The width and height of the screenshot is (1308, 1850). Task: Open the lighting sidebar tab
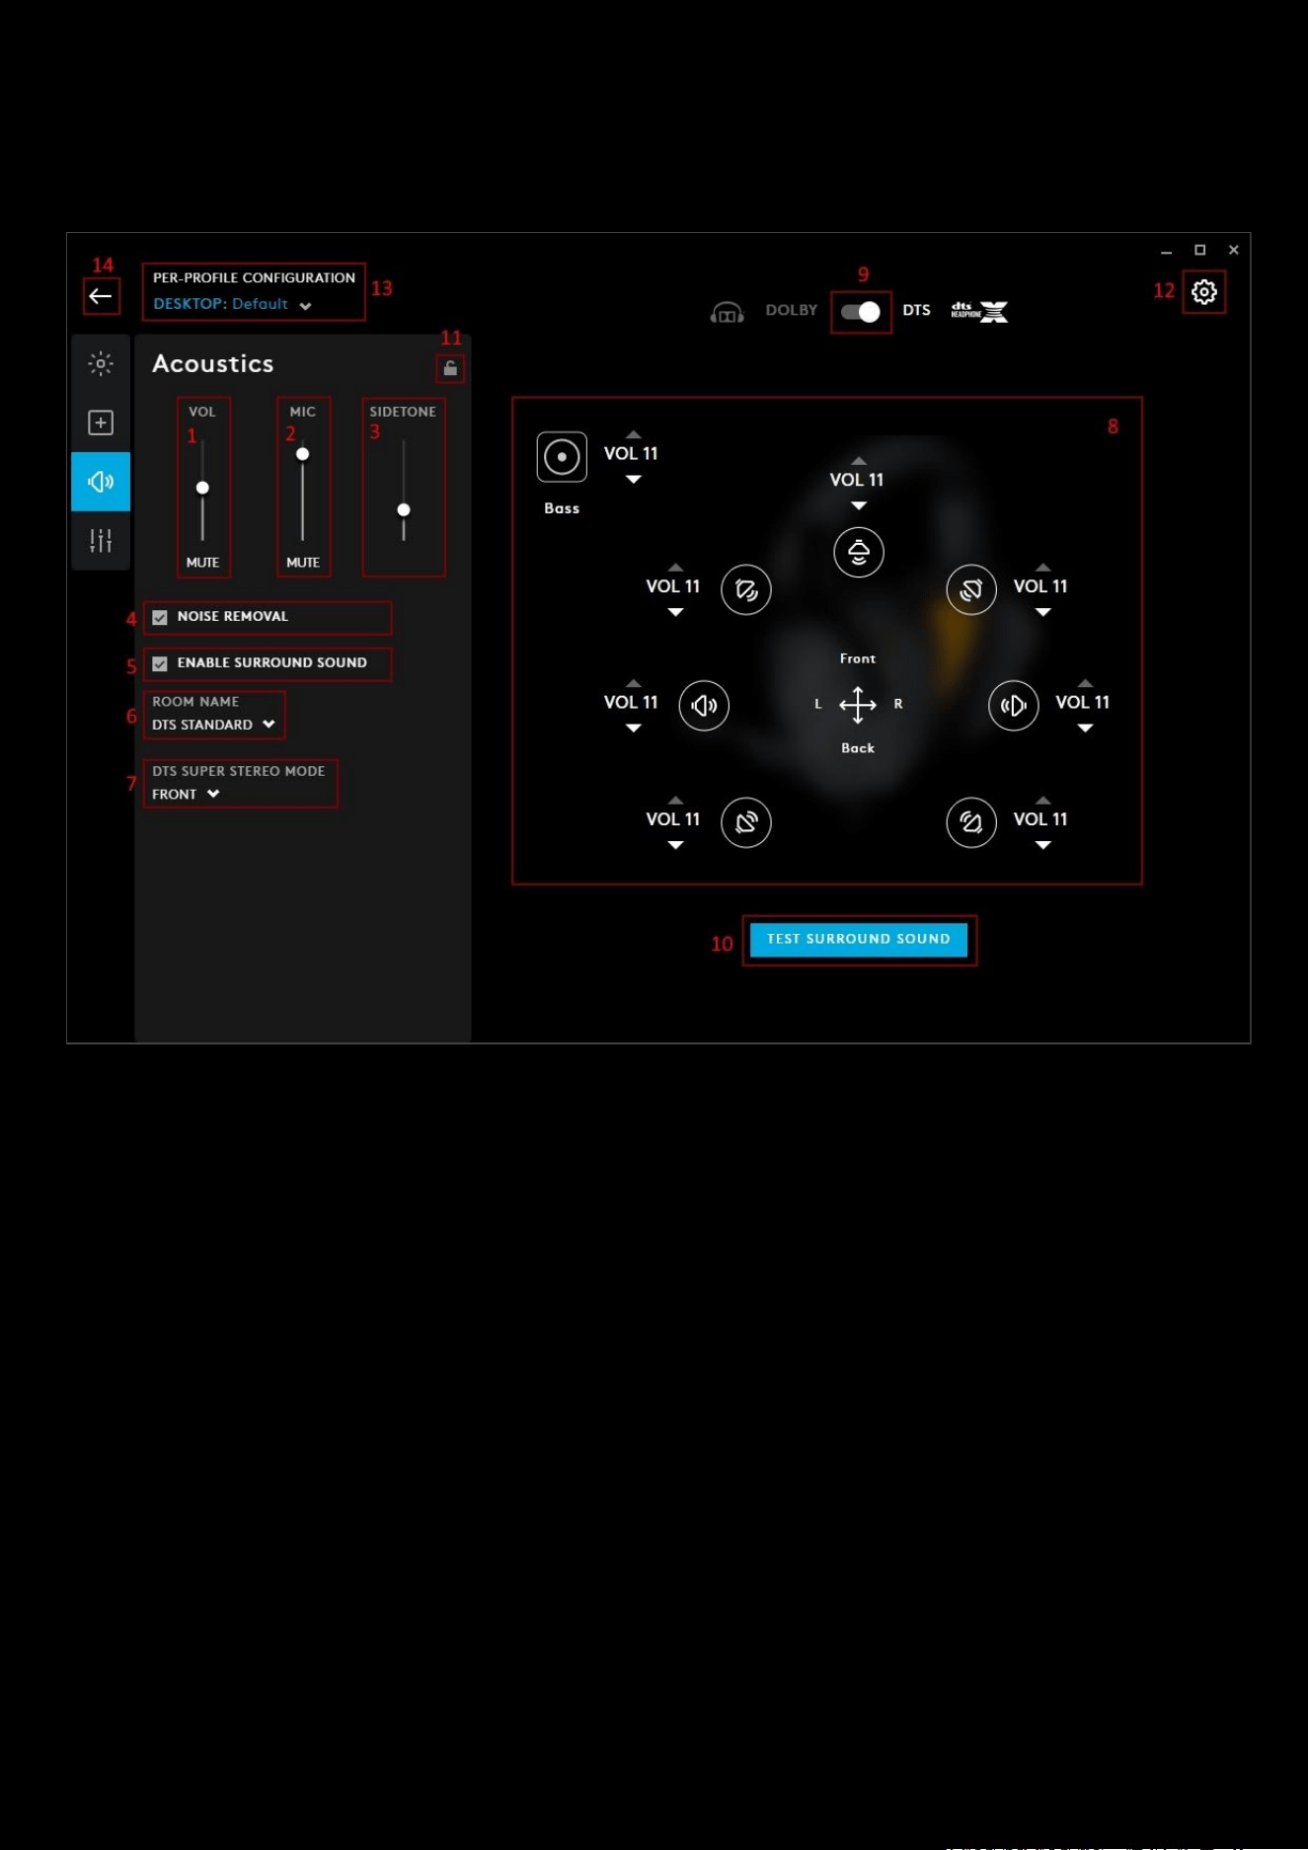[101, 363]
